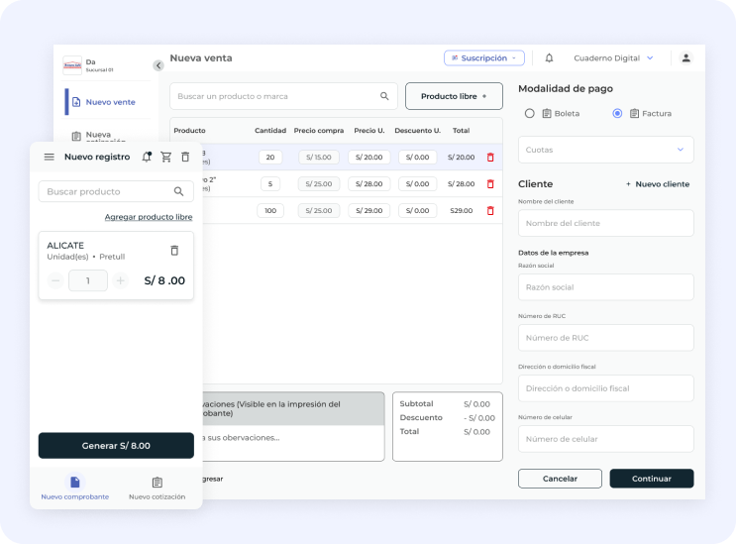
Task: Click the Precio compra column header
Action: coord(319,131)
